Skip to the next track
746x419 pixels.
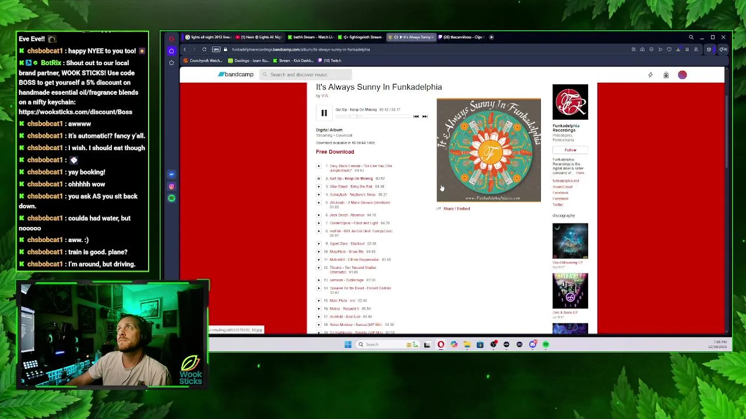click(425, 116)
